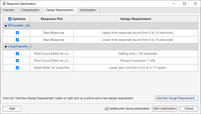
Task: Uncheck Lower time response bound requirement
Action: click(x=17, y=40)
